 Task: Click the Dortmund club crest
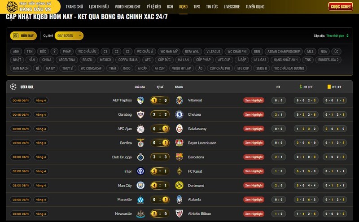tap(179, 185)
